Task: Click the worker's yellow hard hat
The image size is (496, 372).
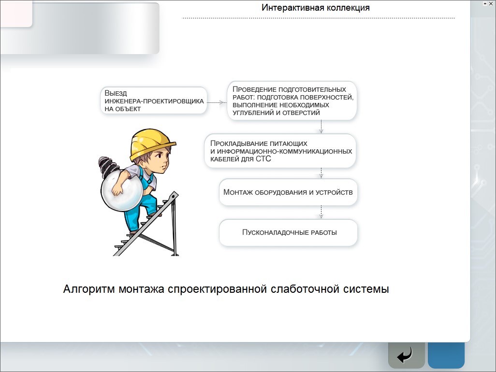Action: [x=150, y=141]
